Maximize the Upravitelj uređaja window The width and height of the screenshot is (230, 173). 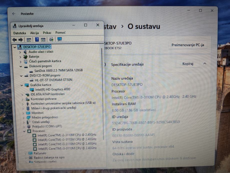coord(86,25)
